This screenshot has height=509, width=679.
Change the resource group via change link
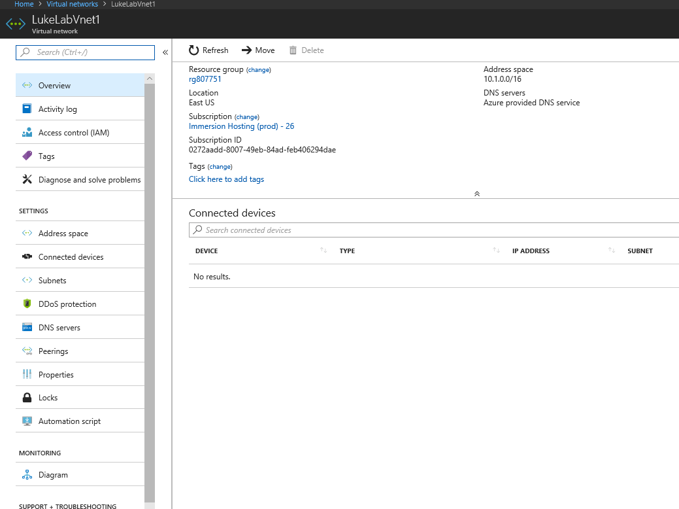tap(259, 70)
